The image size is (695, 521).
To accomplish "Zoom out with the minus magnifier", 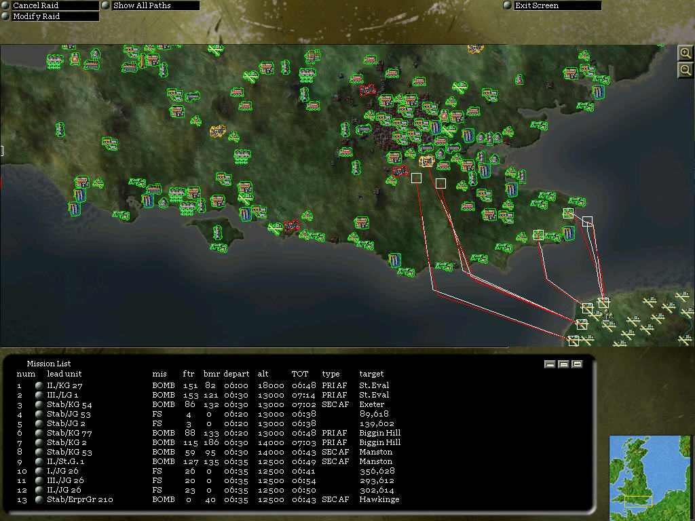I will pos(685,70).
